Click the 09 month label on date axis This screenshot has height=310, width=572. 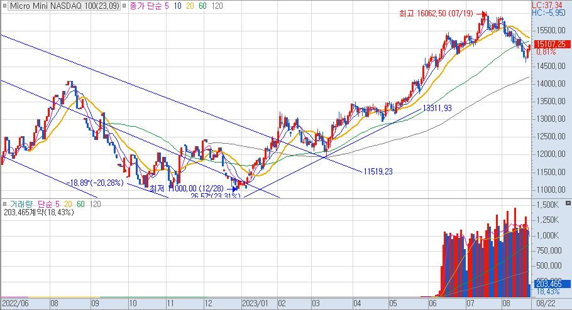point(95,304)
